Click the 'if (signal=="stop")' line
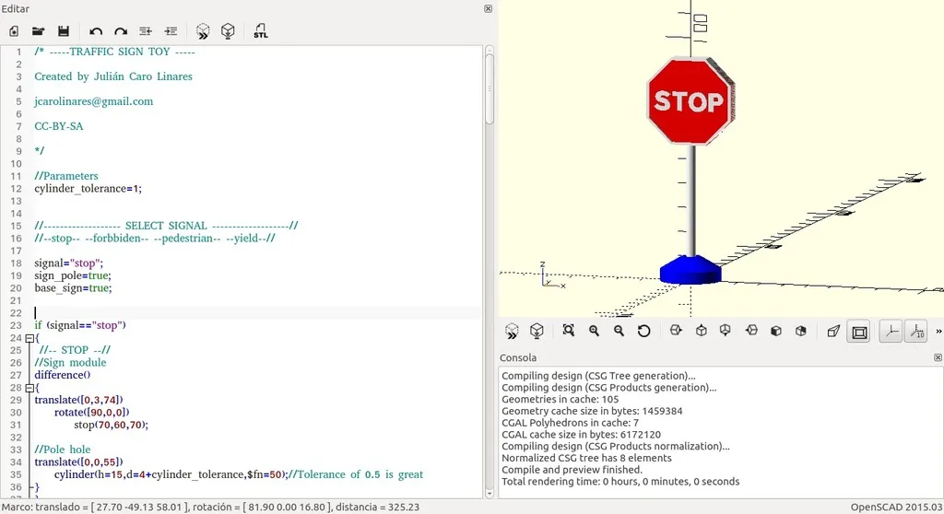 80,325
